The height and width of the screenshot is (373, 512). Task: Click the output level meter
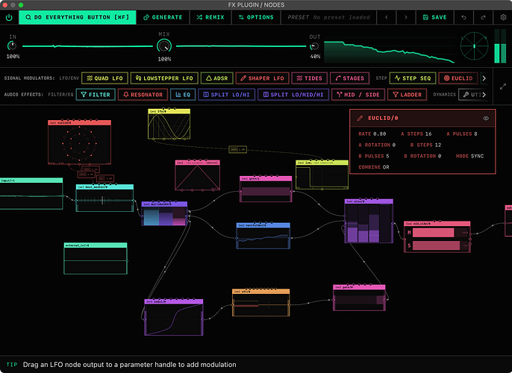click(500, 46)
